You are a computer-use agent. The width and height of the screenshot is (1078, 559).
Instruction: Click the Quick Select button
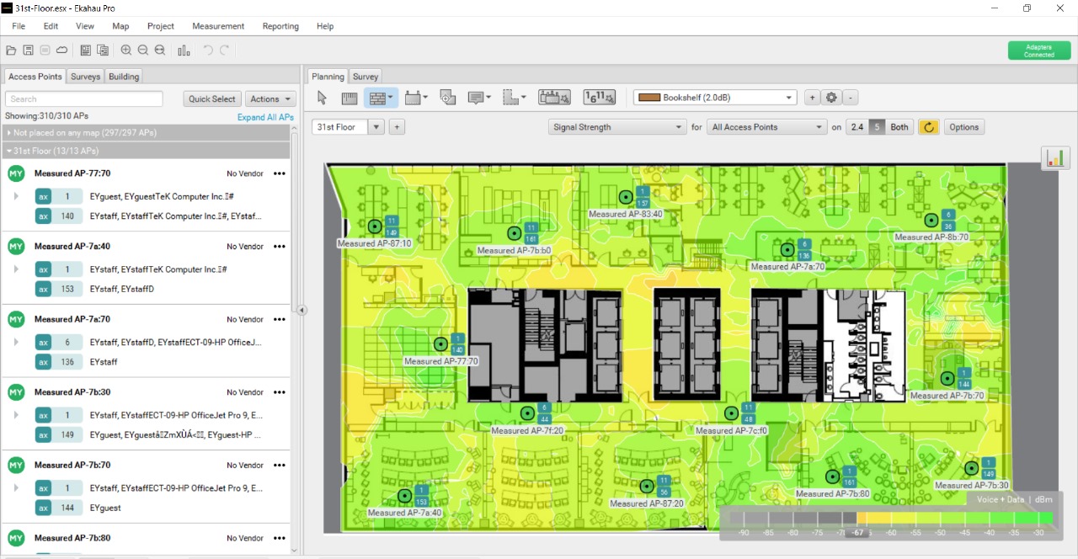tap(212, 99)
